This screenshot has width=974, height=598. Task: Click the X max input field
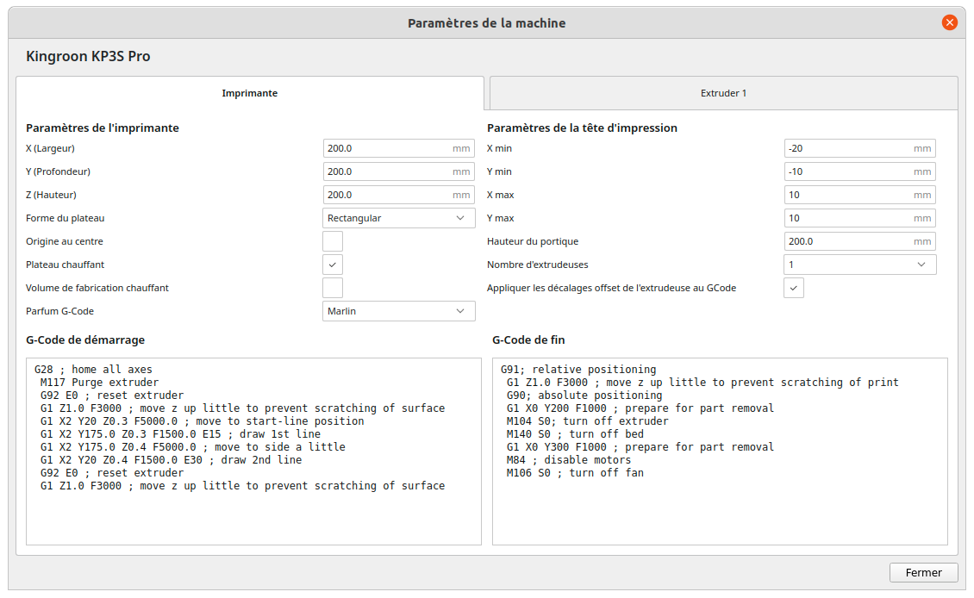point(859,195)
